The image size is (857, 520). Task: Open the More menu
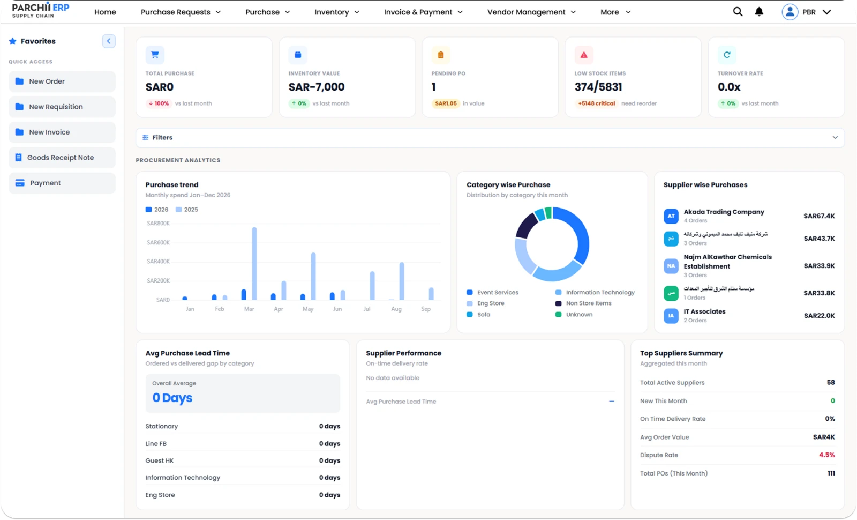[x=615, y=12]
